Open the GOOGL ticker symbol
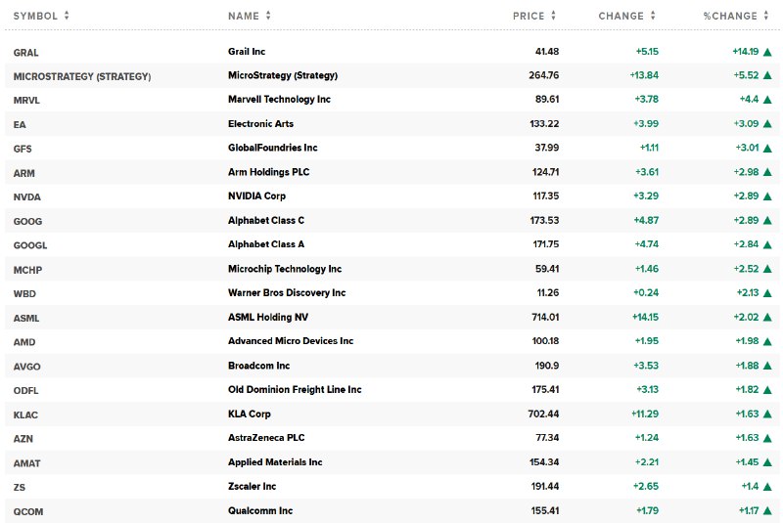Screen dimensions: 783x523 [x=30, y=245]
